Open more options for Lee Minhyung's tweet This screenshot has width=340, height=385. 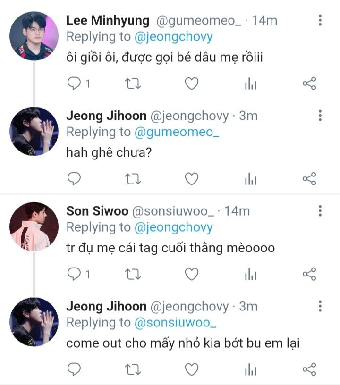(320, 21)
